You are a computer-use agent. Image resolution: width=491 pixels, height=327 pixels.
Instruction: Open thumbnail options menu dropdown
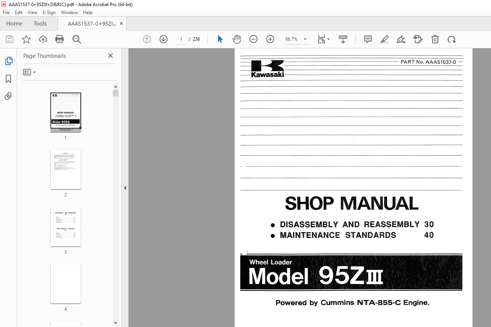[29, 72]
